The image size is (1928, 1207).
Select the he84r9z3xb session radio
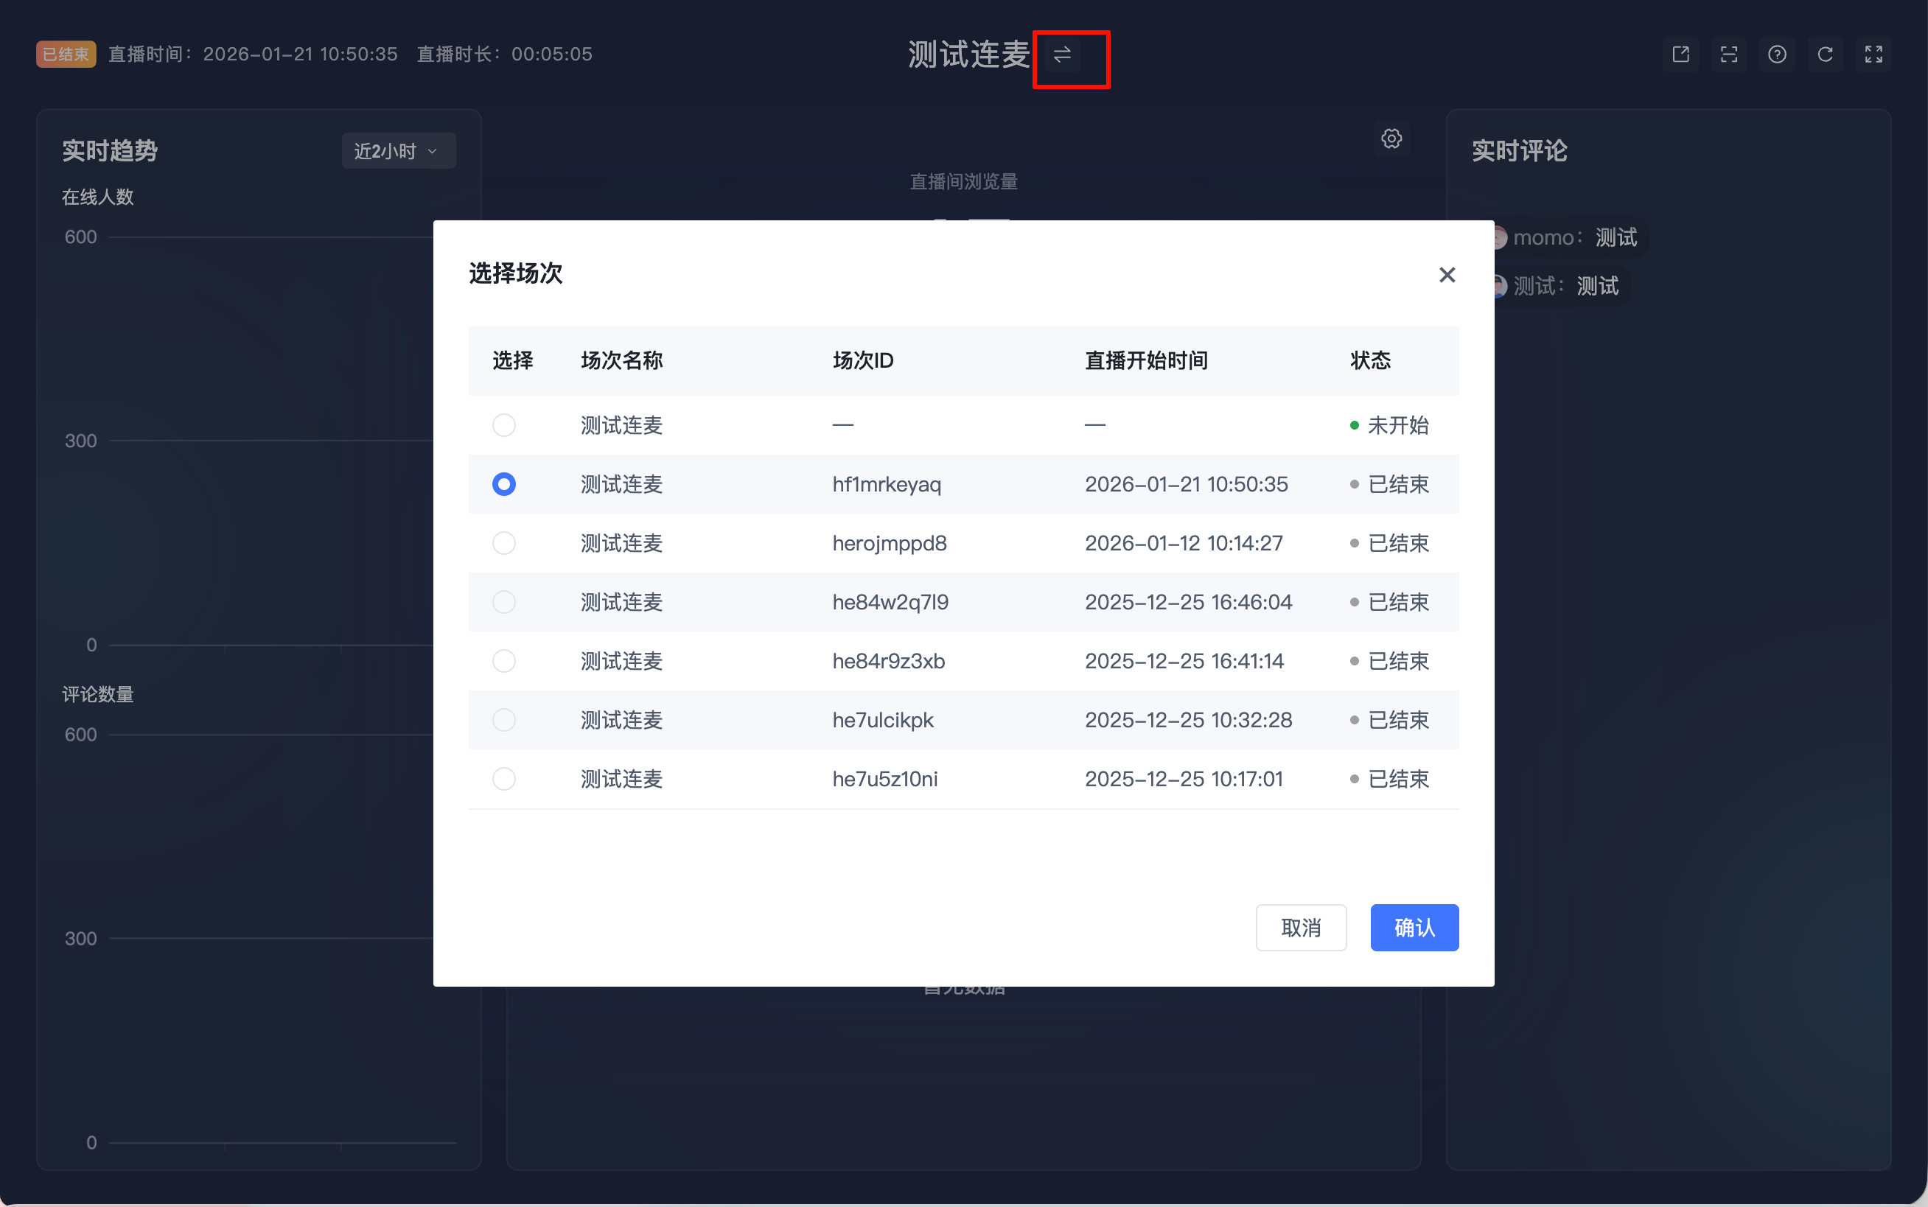pyautogui.click(x=504, y=661)
